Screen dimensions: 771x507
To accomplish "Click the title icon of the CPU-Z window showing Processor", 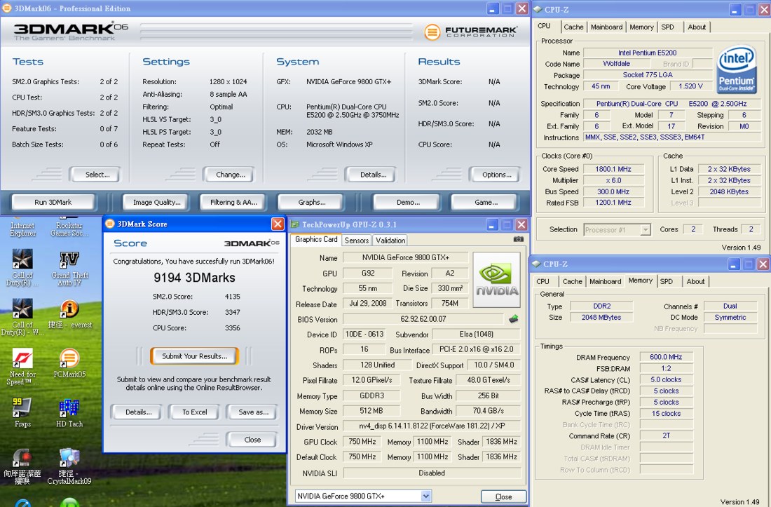I will [538, 9].
